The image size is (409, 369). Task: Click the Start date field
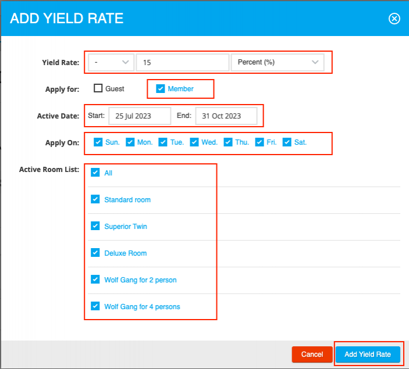[x=140, y=116]
